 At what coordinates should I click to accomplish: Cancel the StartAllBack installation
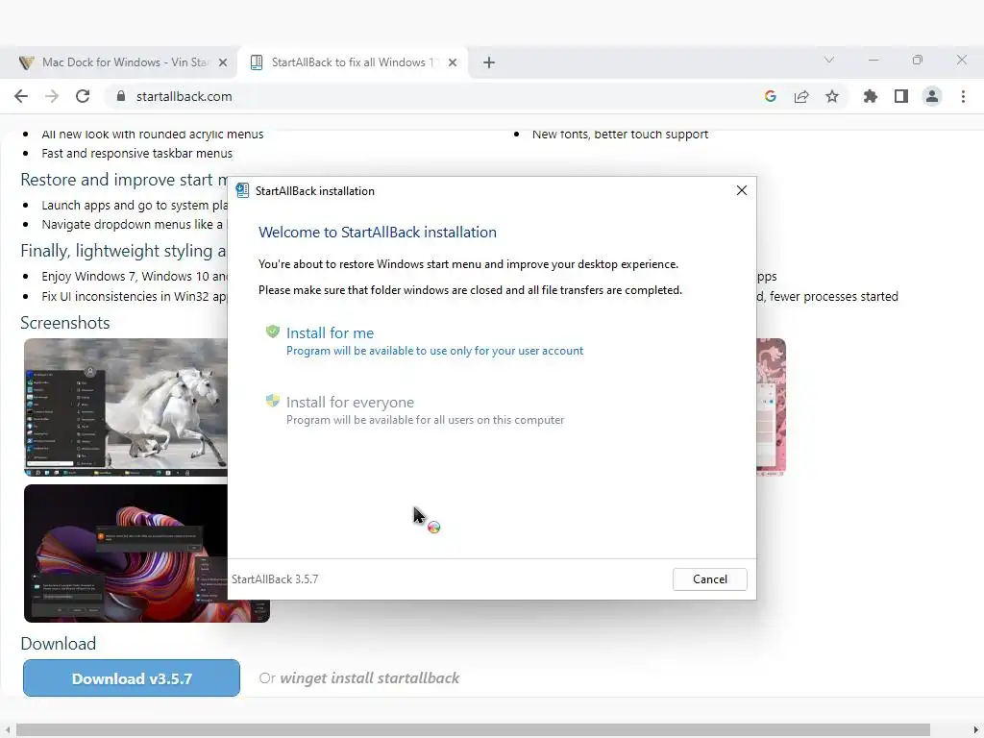click(x=710, y=579)
